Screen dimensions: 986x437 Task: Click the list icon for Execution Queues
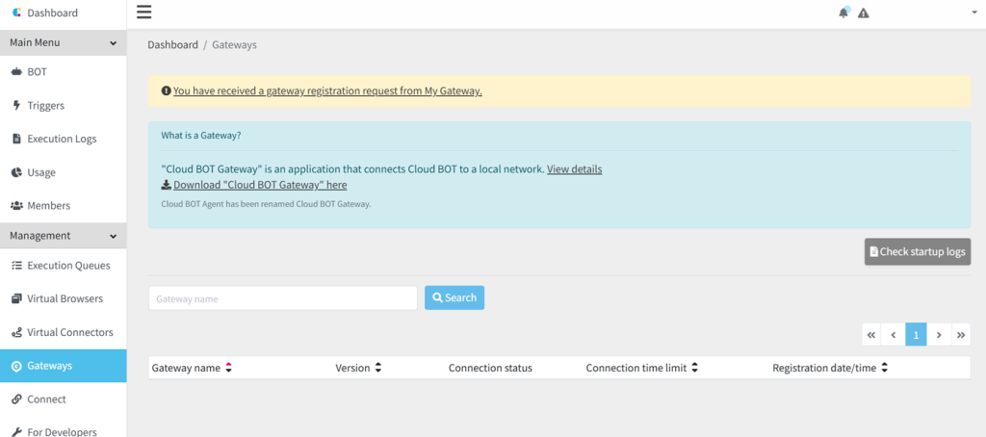tap(17, 266)
